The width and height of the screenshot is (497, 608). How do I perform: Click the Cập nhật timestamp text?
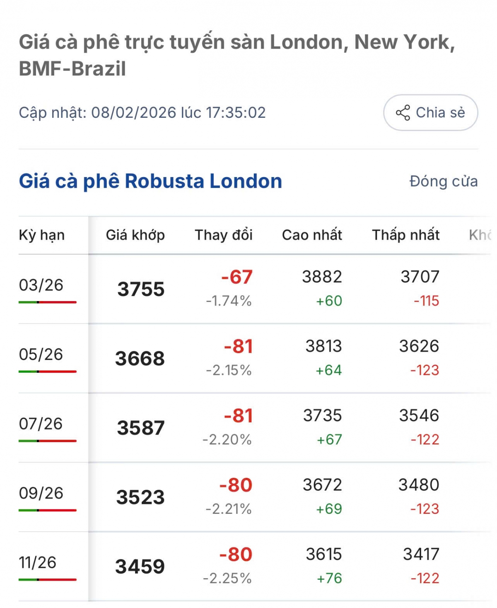click(142, 113)
